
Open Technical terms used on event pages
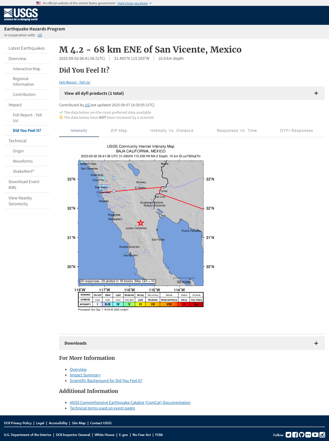coord(102,408)
